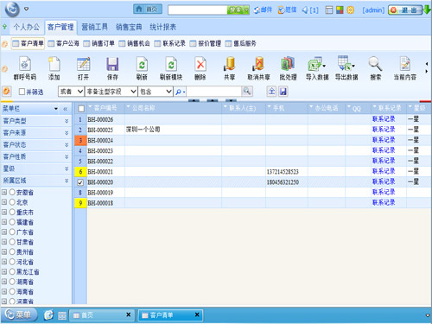432x324 pixels.
Task: Open the 群呼号码 group-call tool
Action: pos(25,68)
